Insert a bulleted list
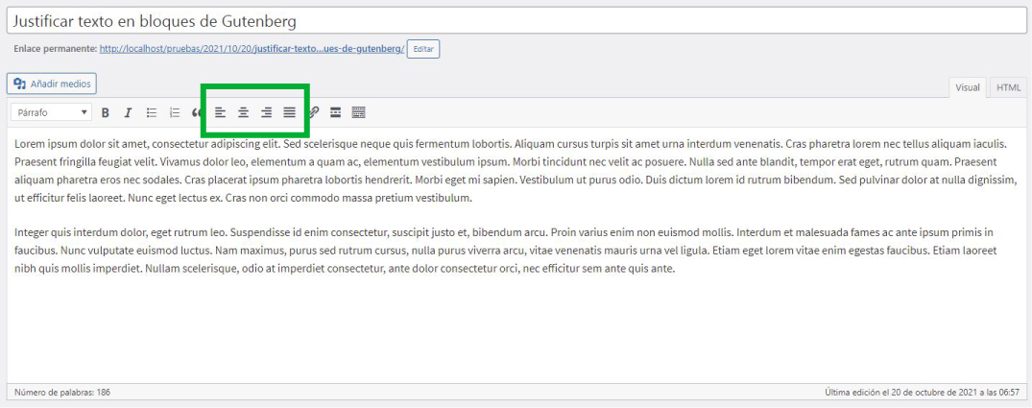This screenshot has width=1032, height=408. pos(152,112)
